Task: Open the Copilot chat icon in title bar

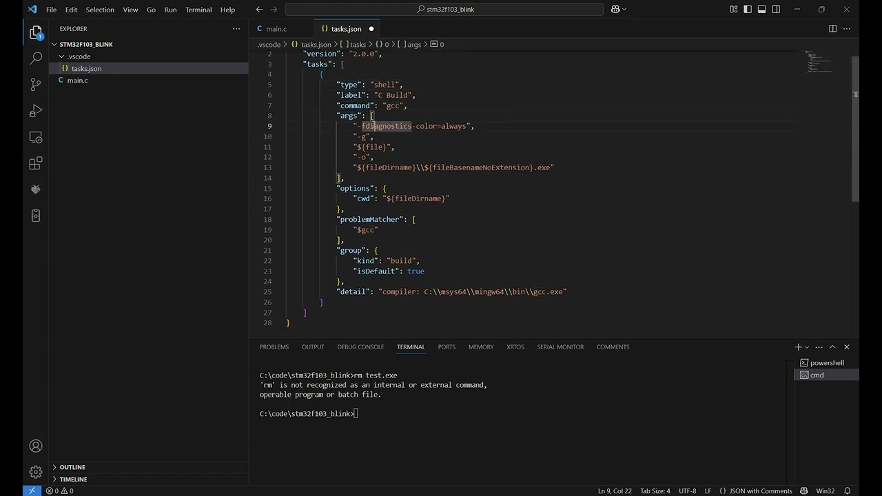Action: [x=615, y=10]
